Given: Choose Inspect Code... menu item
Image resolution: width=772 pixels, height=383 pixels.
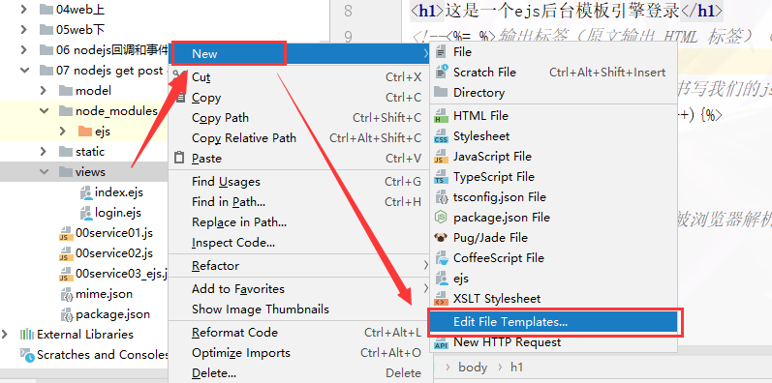Looking at the screenshot, I should tap(300, 243).
